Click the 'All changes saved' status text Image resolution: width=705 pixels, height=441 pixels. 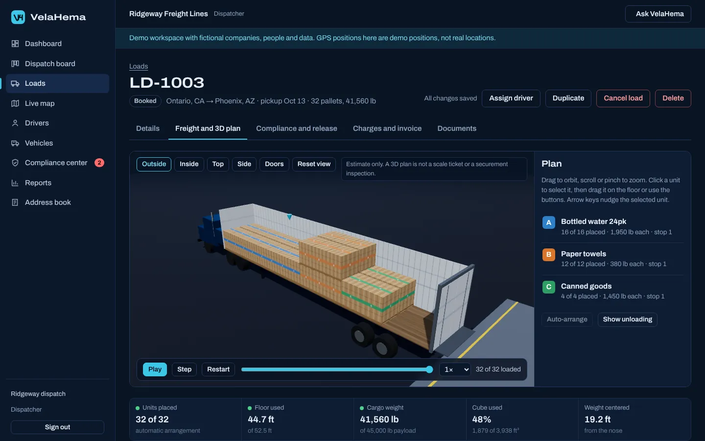click(x=450, y=98)
